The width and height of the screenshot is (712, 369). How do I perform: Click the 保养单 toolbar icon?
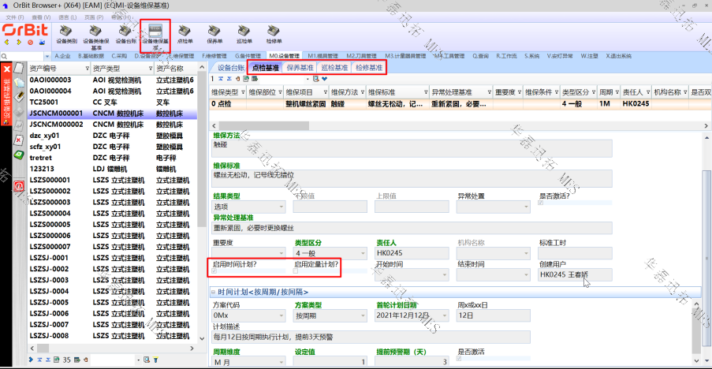click(x=214, y=34)
